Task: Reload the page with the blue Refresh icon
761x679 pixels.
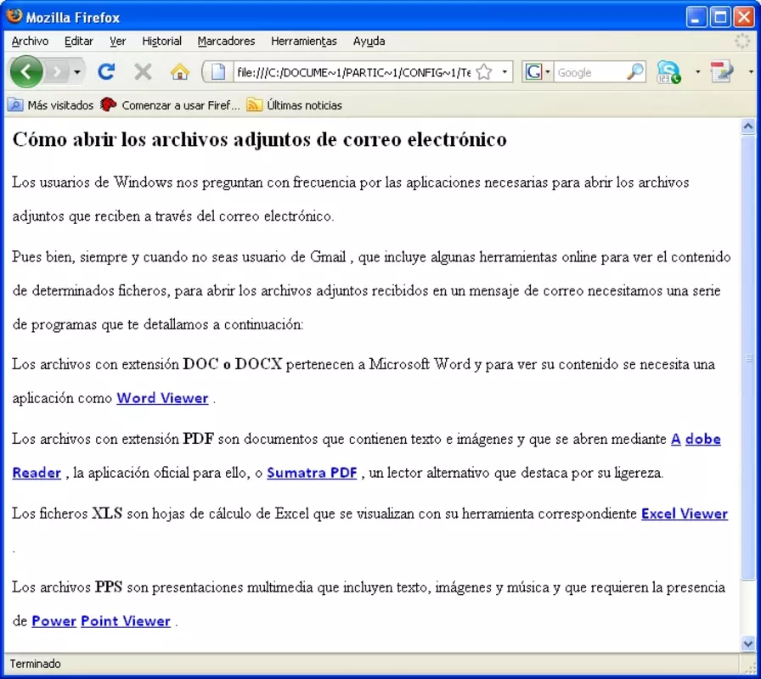Action: [106, 72]
